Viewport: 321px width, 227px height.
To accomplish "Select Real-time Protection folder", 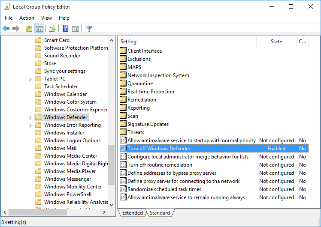I will click(x=151, y=92).
